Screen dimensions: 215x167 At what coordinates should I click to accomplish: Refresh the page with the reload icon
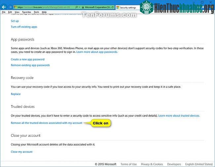tap(113, 7)
